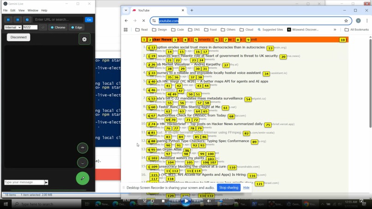Adjust the media player volume slider
Screen dimensions: 372x209
tap(221, 201)
